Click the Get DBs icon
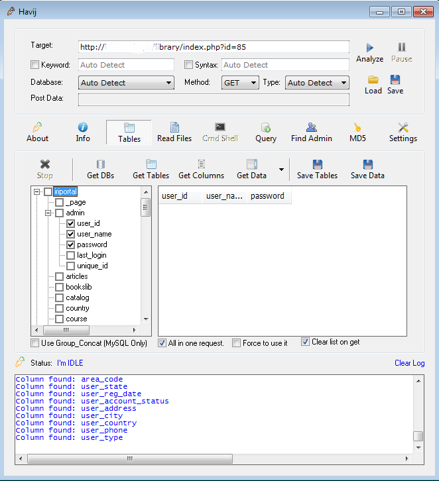Image resolution: width=439 pixels, height=481 pixels. (100, 164)
